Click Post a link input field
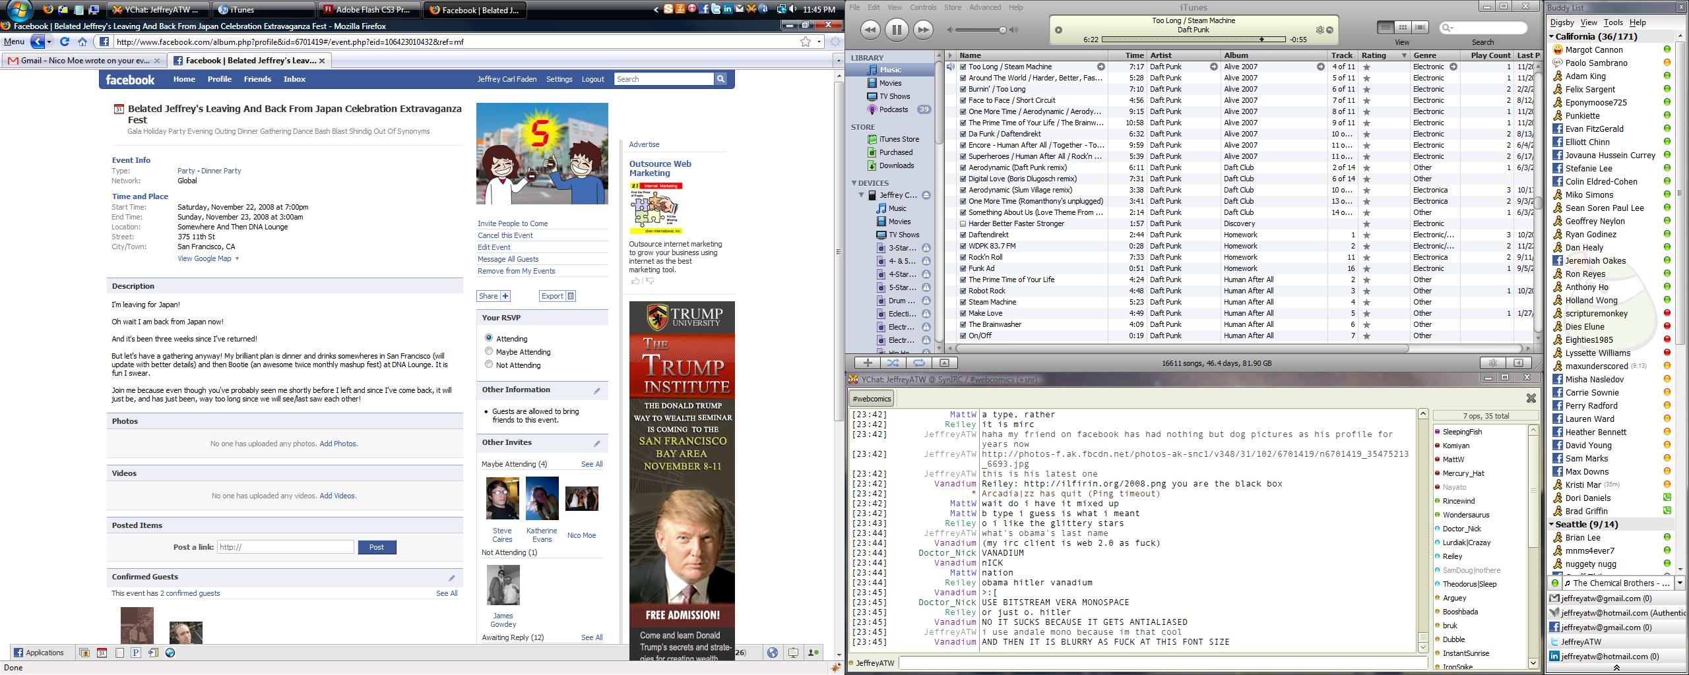 286,547
